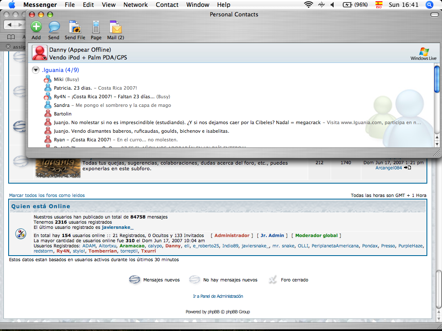
Task: Click Miki's busy status icon
Action: coord(47,79)
